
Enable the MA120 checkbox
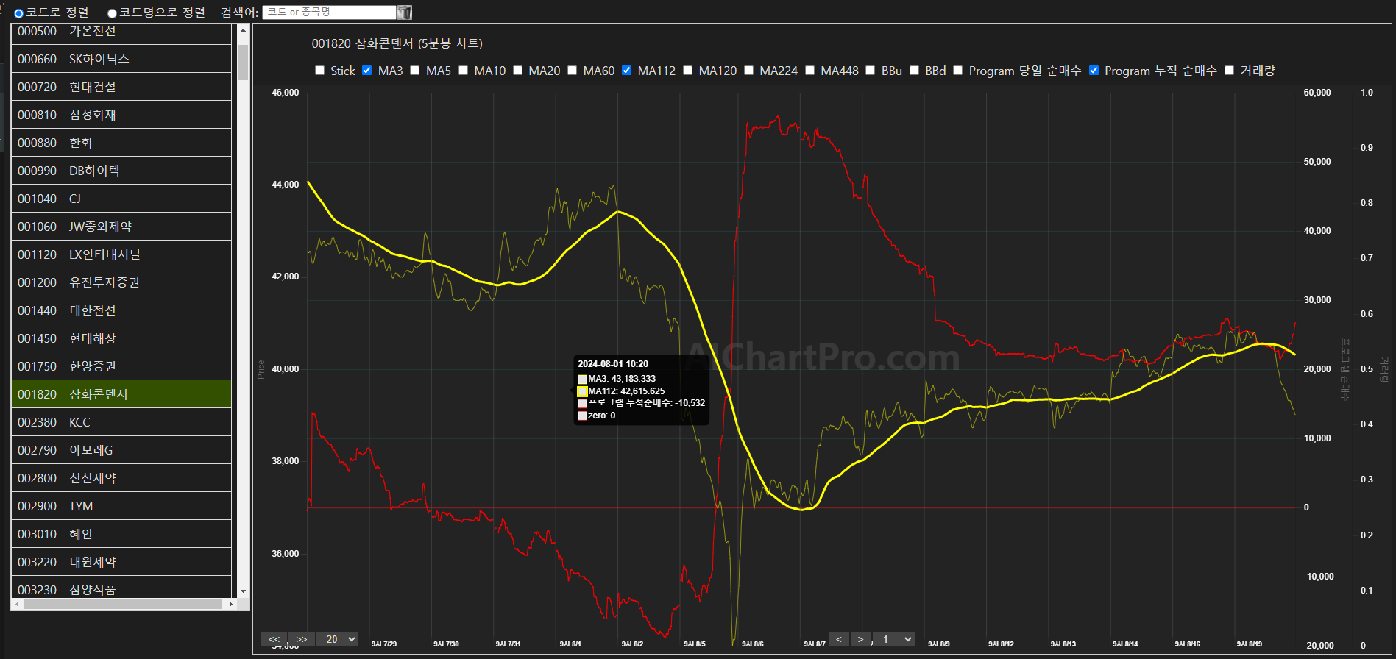pyautogui.click(x=688, y=71)
